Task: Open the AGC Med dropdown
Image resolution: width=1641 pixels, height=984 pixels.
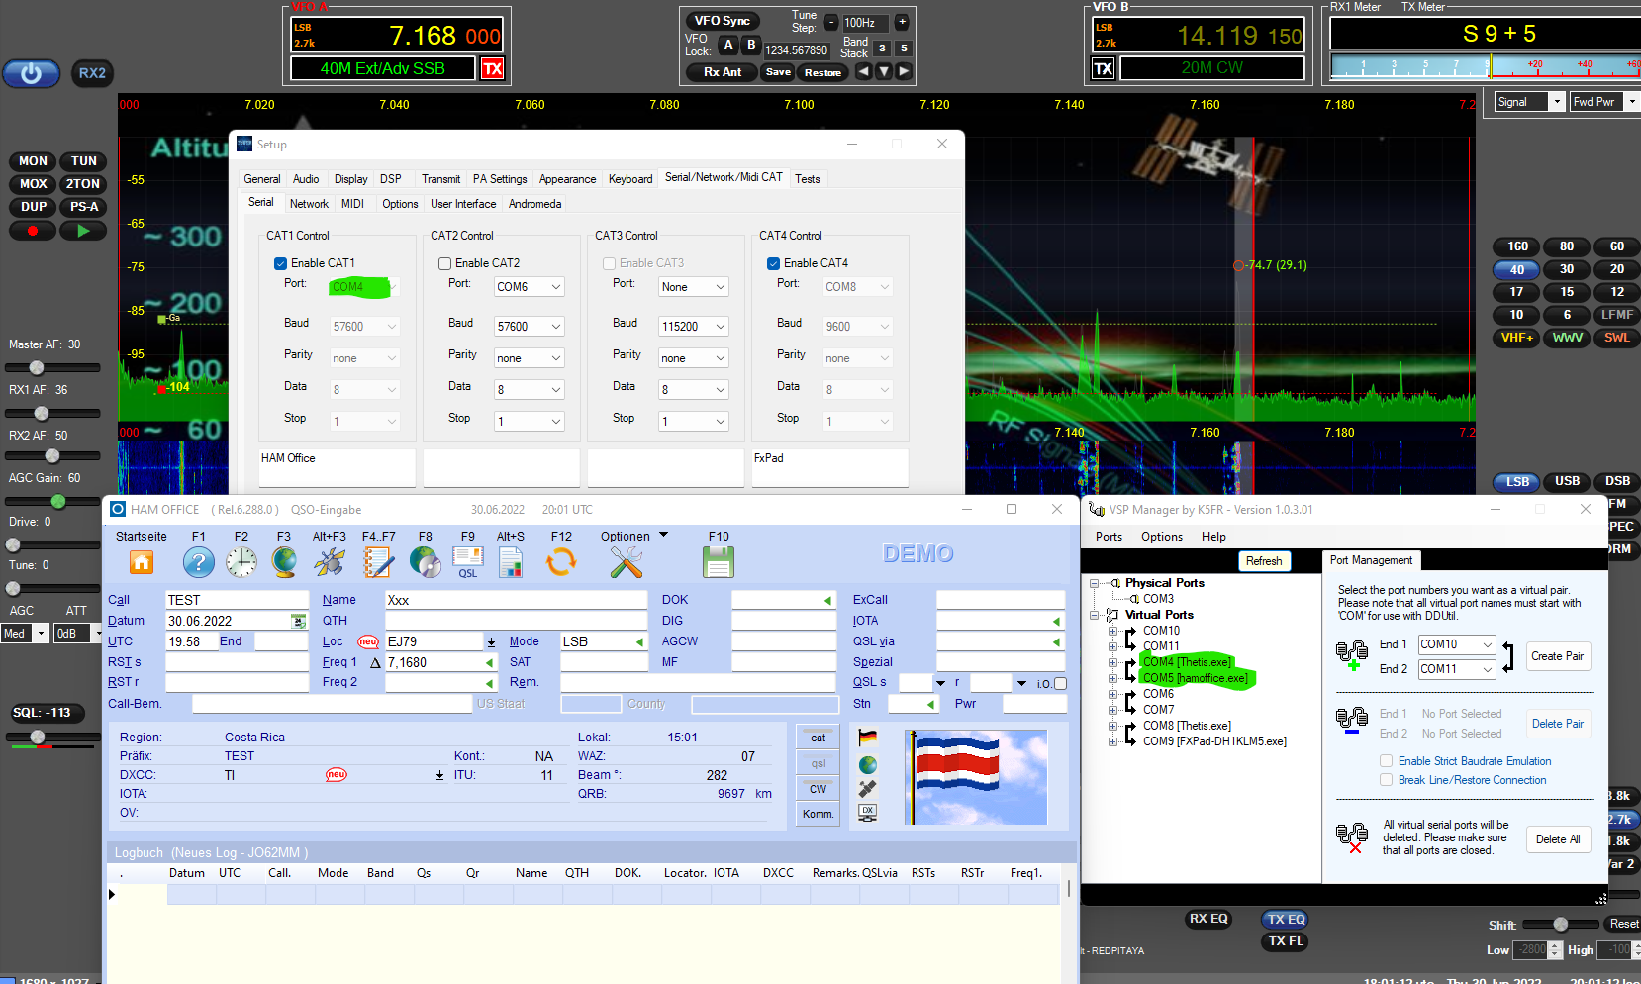Action: (x=25, y=634)
